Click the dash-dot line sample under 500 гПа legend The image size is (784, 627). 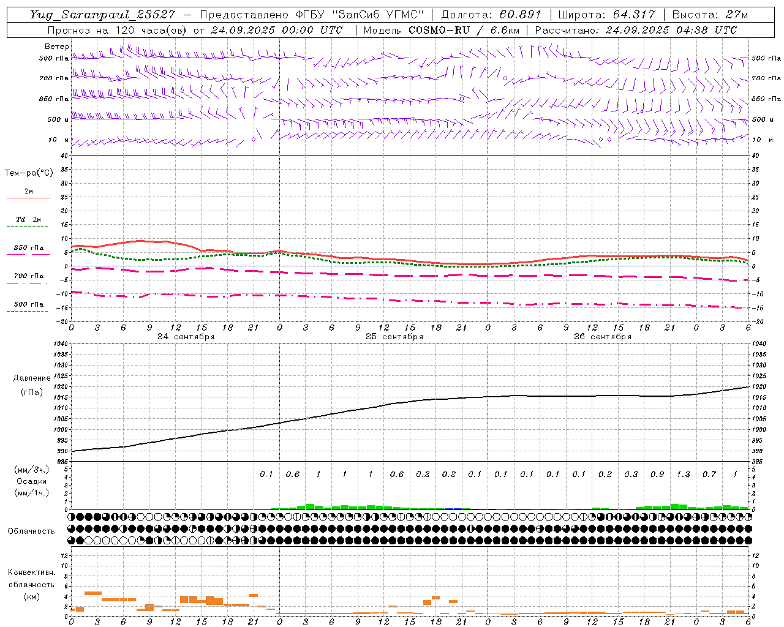tap(27, 312)
